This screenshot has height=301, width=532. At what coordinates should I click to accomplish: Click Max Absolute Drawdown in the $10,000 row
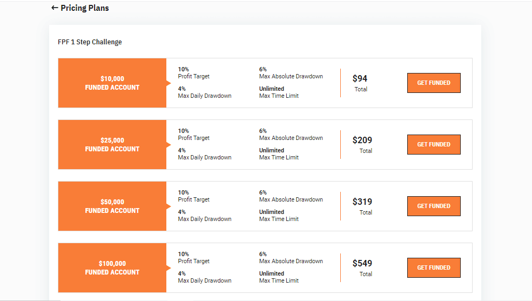[x=291, y=76]
